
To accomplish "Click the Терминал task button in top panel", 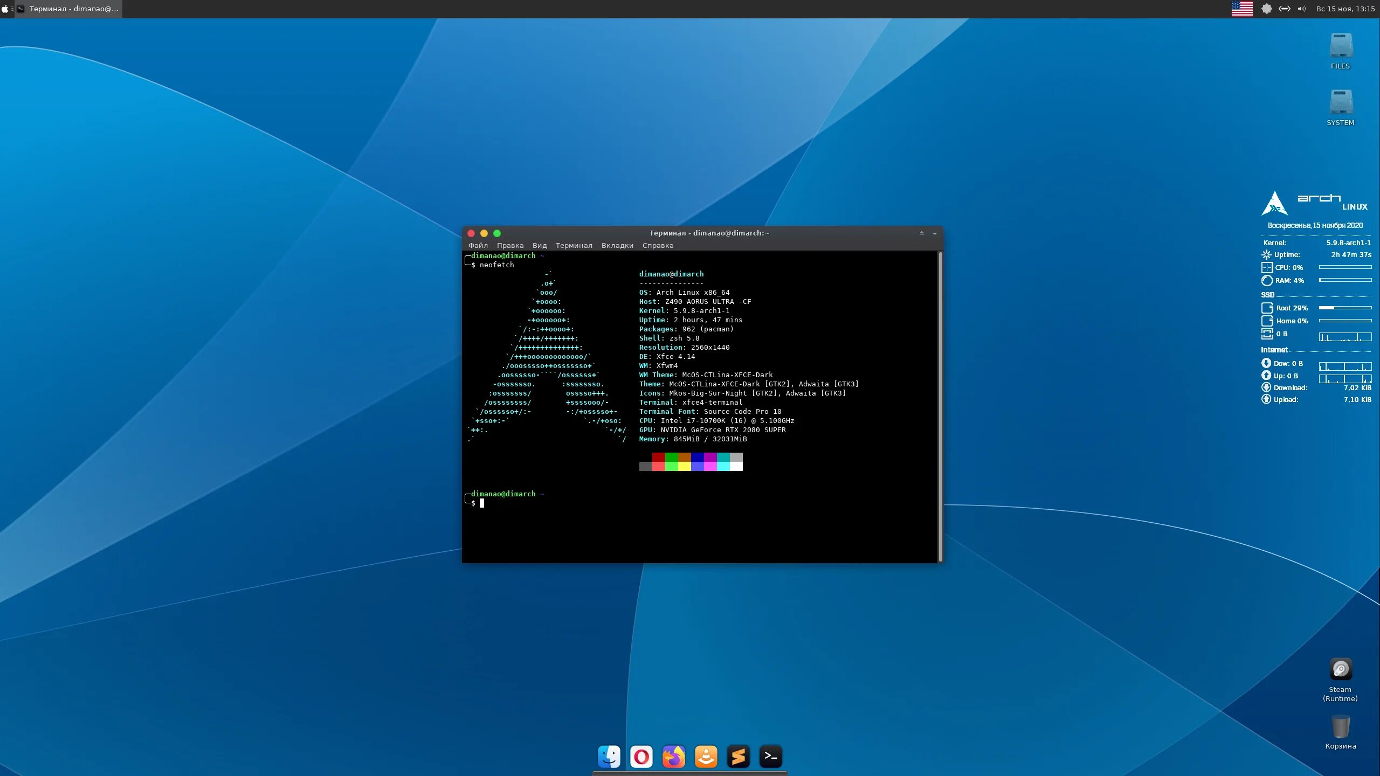I will (x=68, y=9).
